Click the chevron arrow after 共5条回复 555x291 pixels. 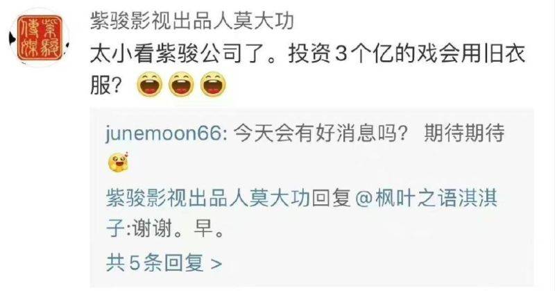pyautogui.click(x=216, y=264)
